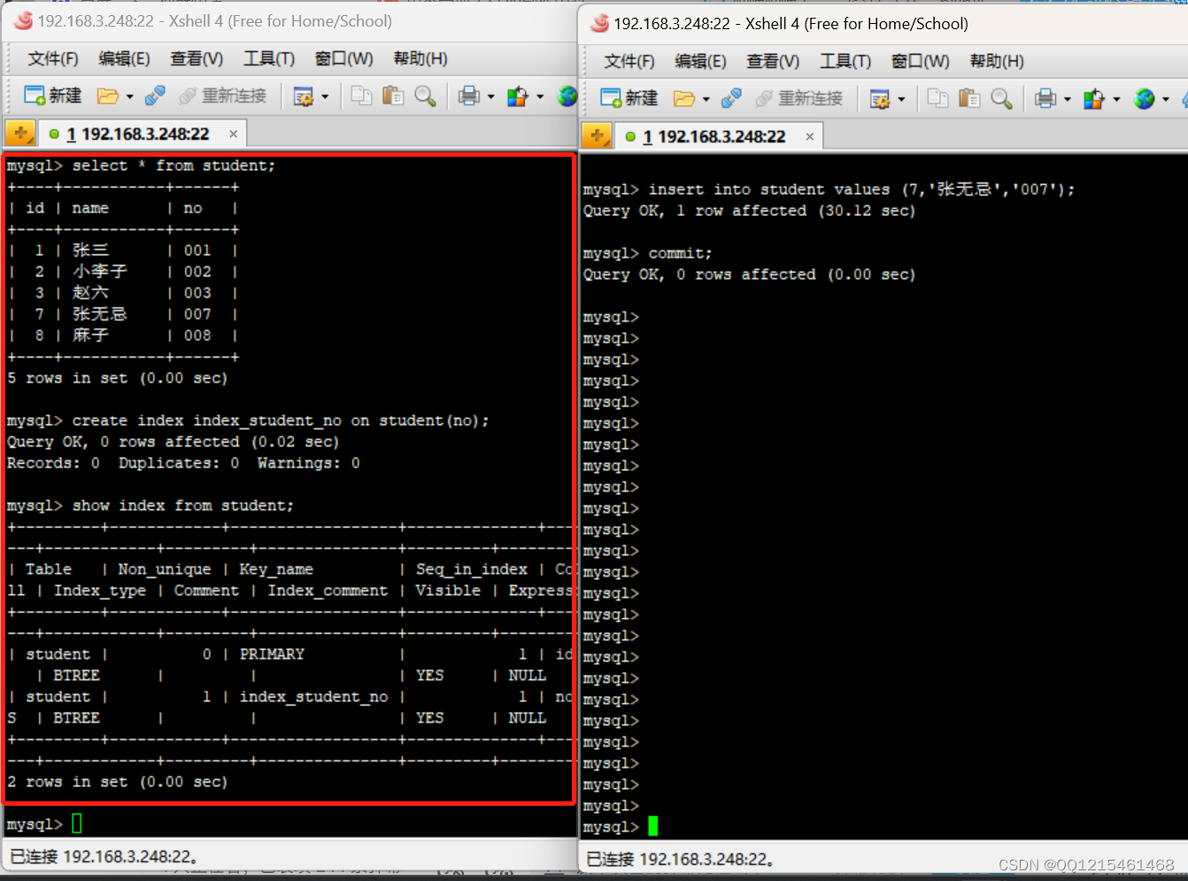
Task: Open 编辑(E) menu in right Xshell window
Action: point(700,61)
